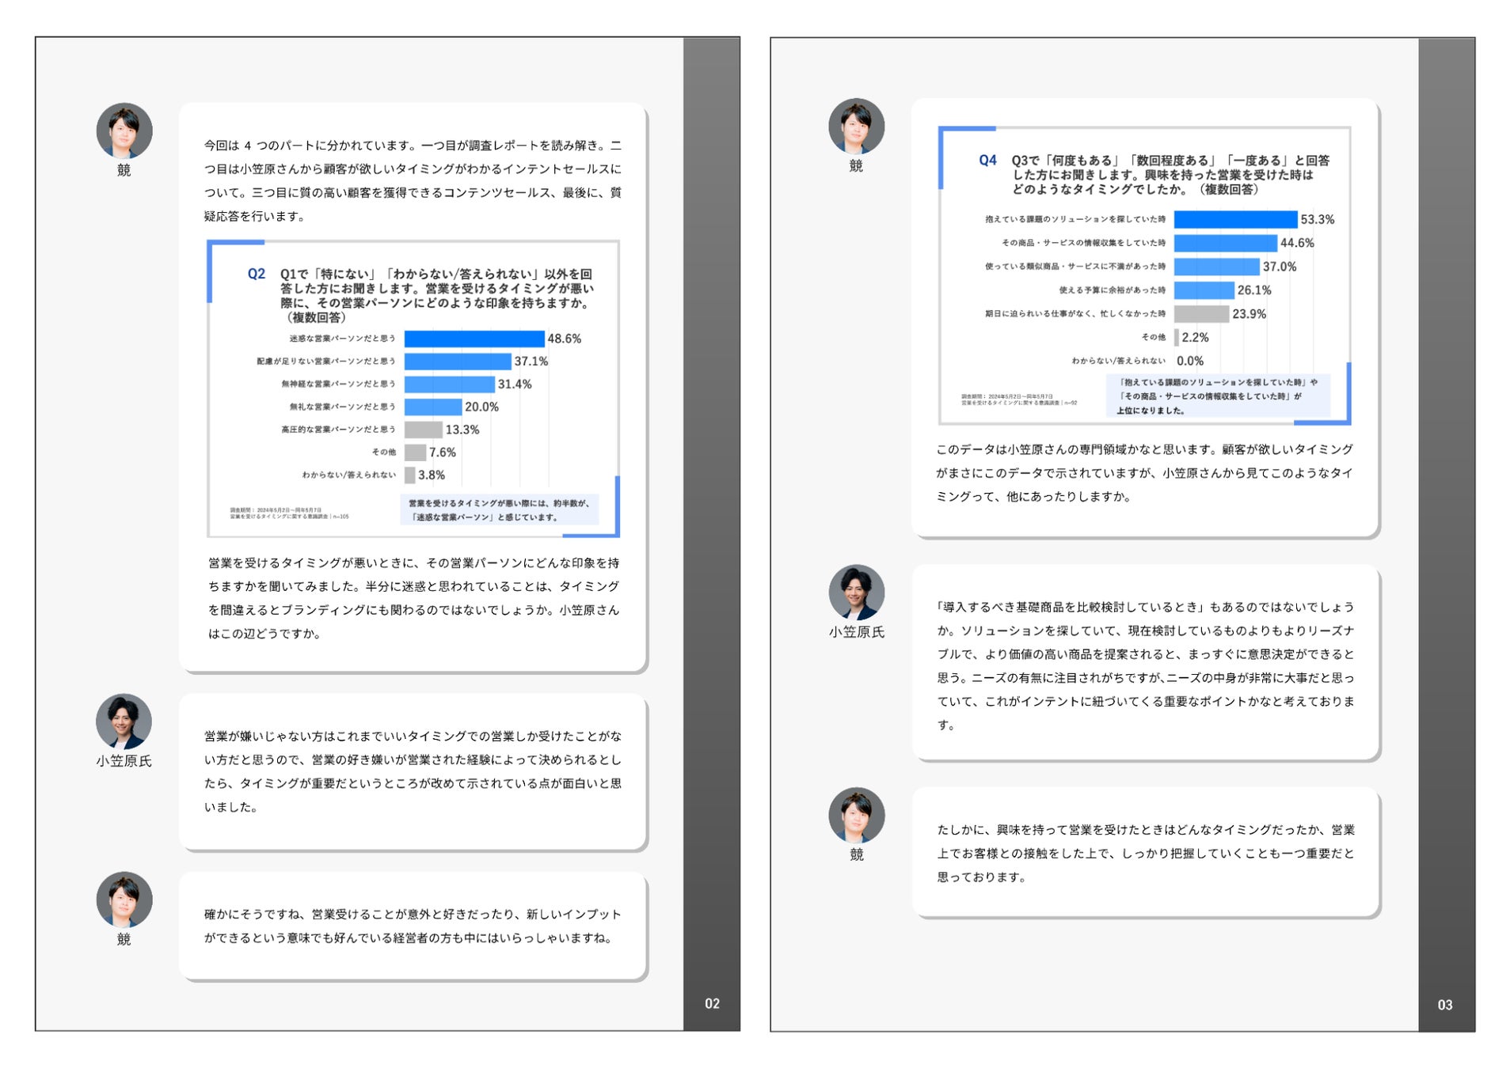Click the 37.1% value in the Q2 chart
The width and height of the screenshot is (1510, 1068).
[531, 362]
